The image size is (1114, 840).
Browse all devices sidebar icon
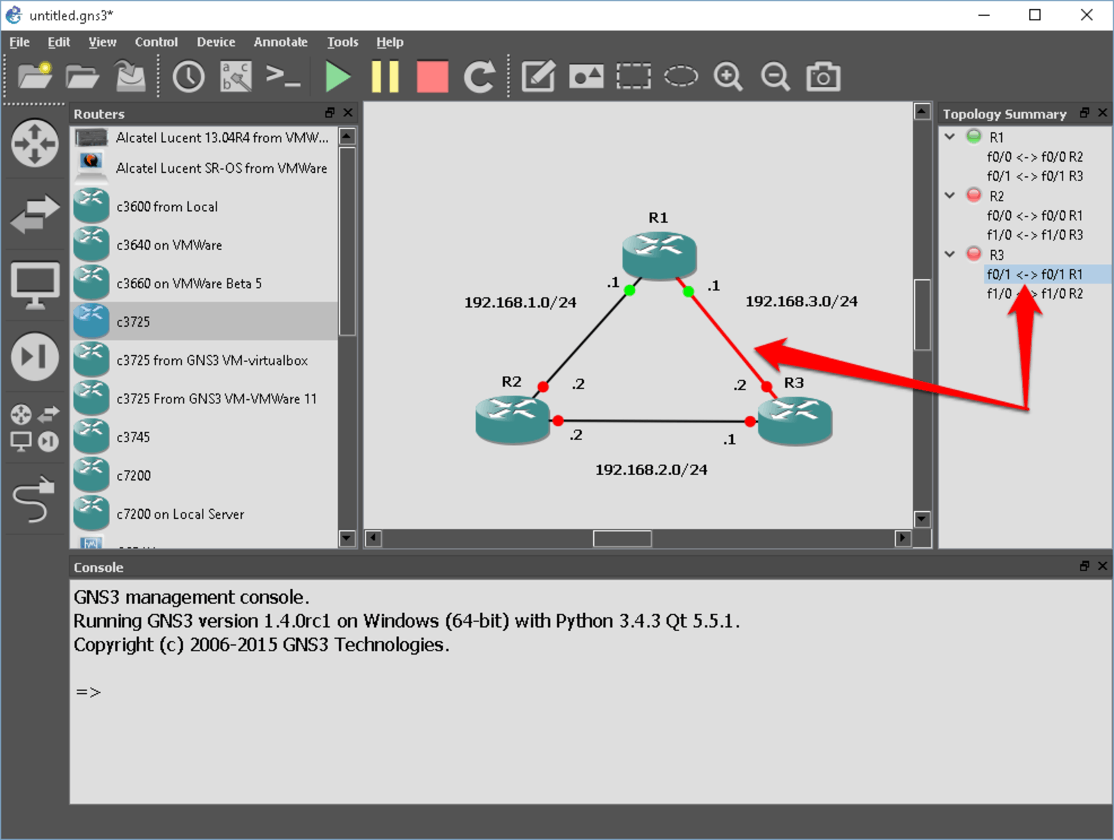coord(35,428)
